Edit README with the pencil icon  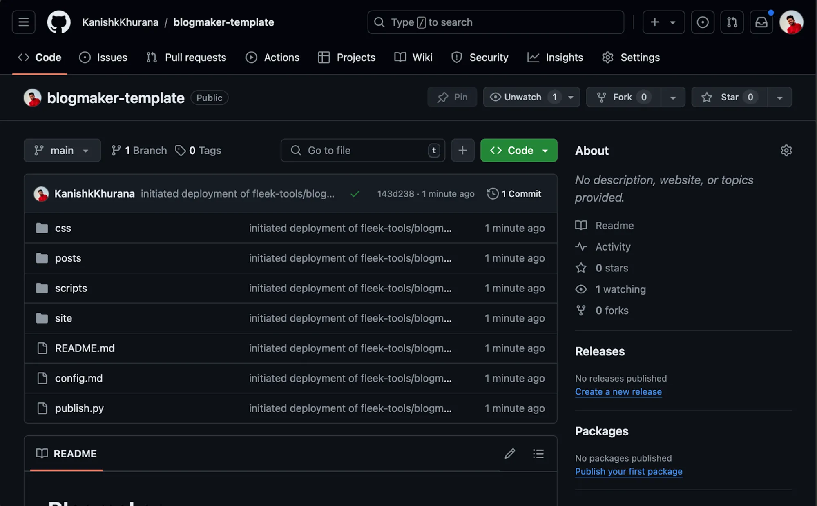(x=509, y=453)
